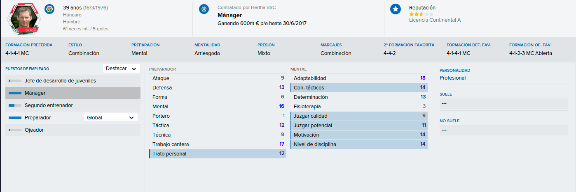Click the manager portrait photo
Image resolution: width=576 pixels, height=192 pixels.
[x=24, y=18]
